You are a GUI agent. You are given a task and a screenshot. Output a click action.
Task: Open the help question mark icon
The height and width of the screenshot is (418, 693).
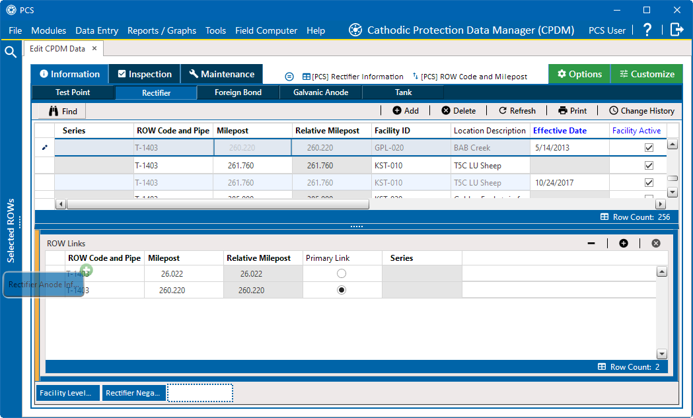point(647,30)
